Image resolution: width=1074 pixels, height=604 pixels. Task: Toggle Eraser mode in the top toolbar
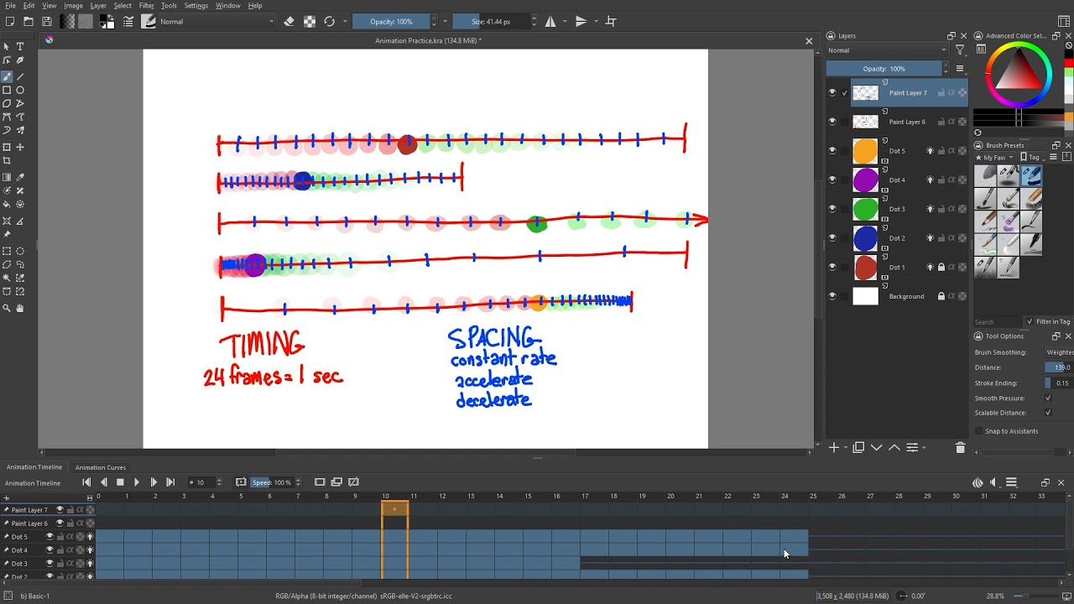pyautogui.click(x=289, y=22)
